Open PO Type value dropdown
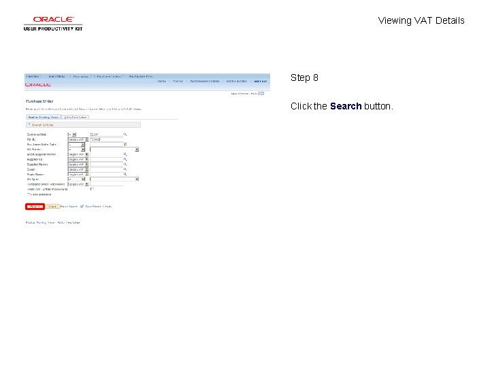This screenshot has height=367, width=490. pos(114,179)
